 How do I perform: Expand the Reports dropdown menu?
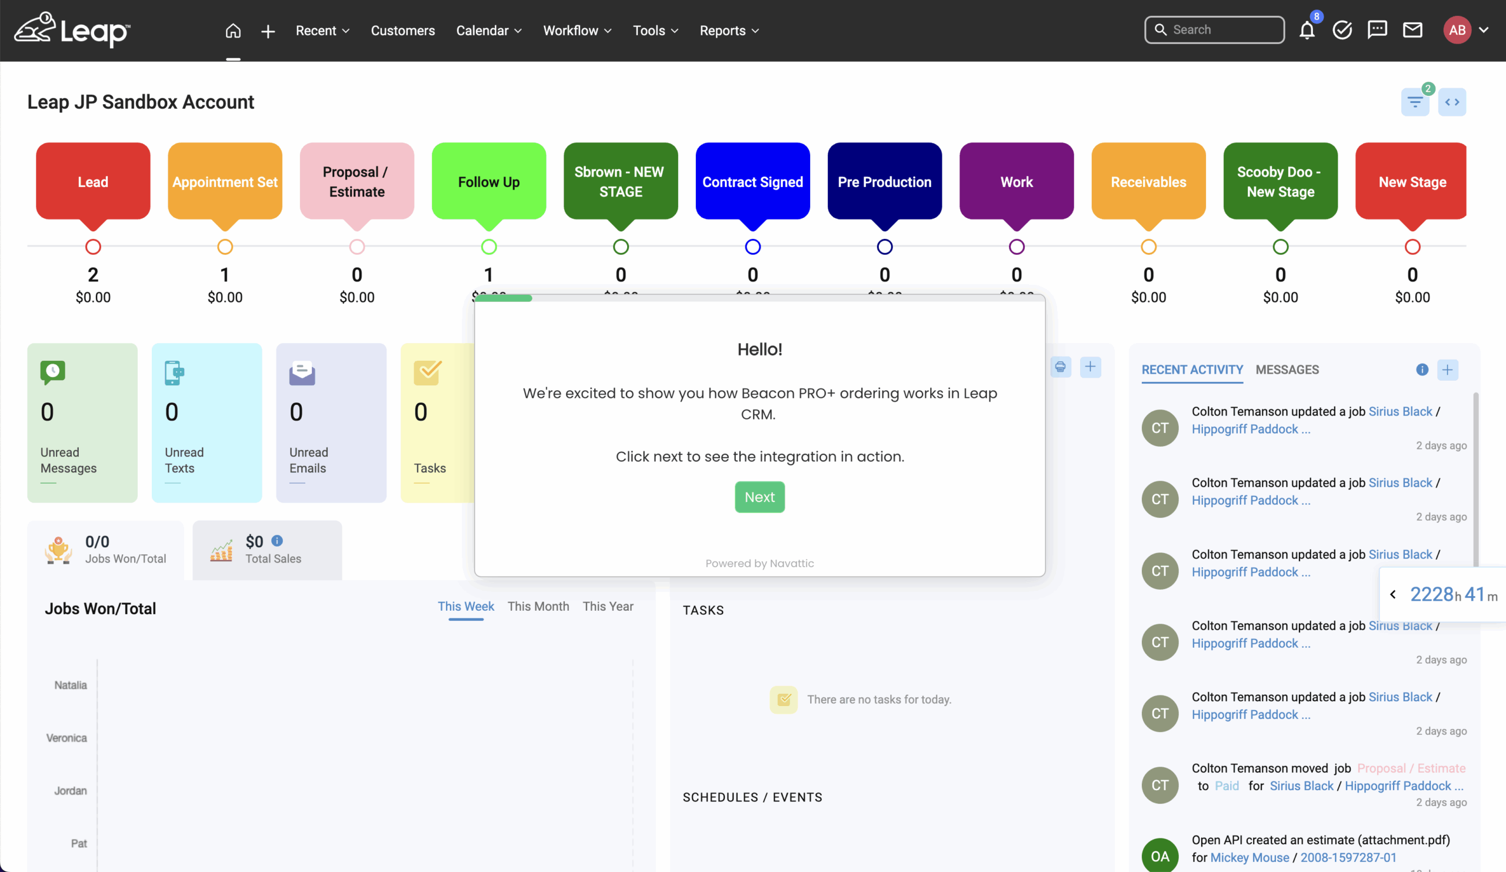pos(729,31)
